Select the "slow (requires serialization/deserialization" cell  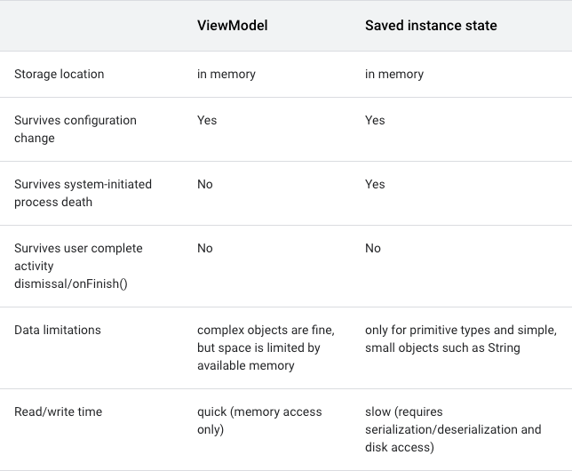(x=452, y=429)
